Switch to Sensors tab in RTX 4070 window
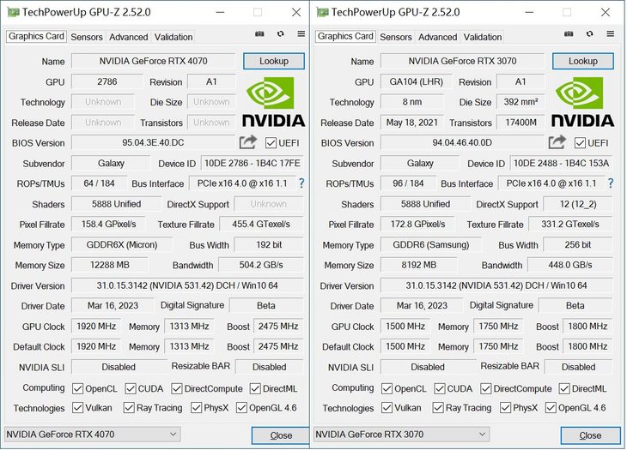The height and width of the screenshot is (450, 627). (x=87, y=37)
